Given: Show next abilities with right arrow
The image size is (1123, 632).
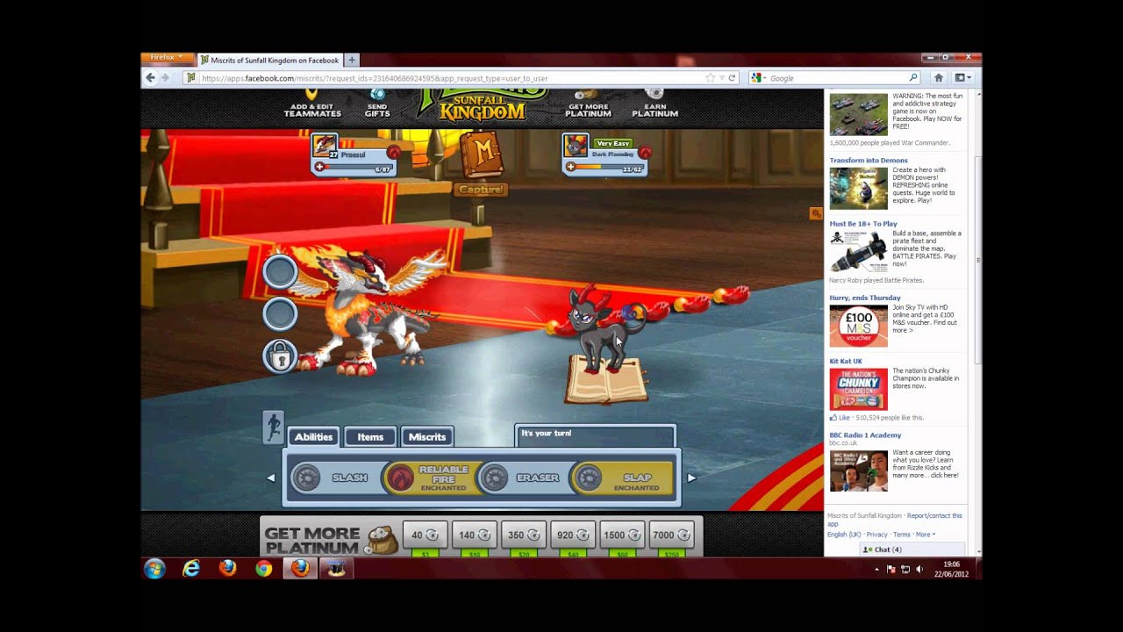Looking at the screenshot, I should (691, 478).
